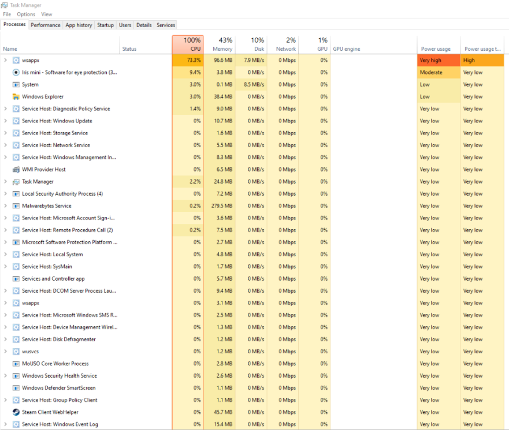Click the MoUSO Core Worker Process icon
This screenshot has height=433, width=509.
(x=16, y=364)
